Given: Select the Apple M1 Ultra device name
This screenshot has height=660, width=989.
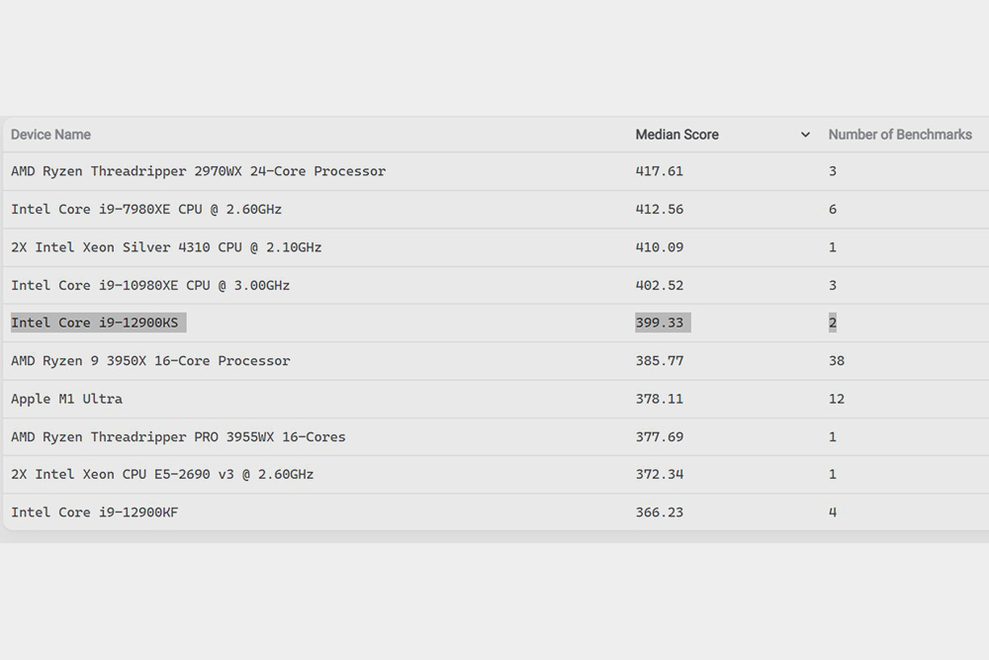Looking at the screenshot, I should coord(67,398).
